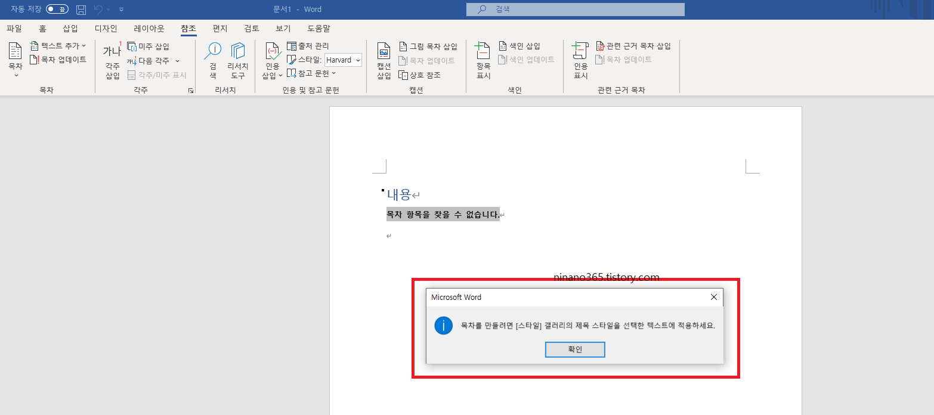Click 목차 업데이트 in 목차 group
Image resolution: width=934 pixels, height=415 pixels.
[58, 60]
